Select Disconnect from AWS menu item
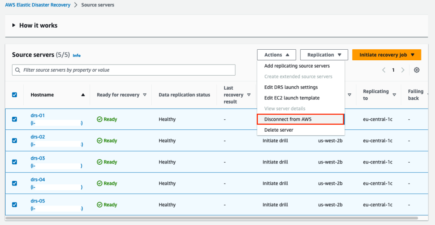435x225 pixels. tap(301, 119)
